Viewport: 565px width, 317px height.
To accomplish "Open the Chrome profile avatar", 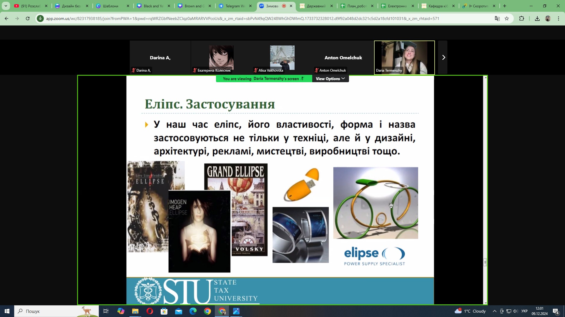I will pyautogui.click(x=548, y=18).
